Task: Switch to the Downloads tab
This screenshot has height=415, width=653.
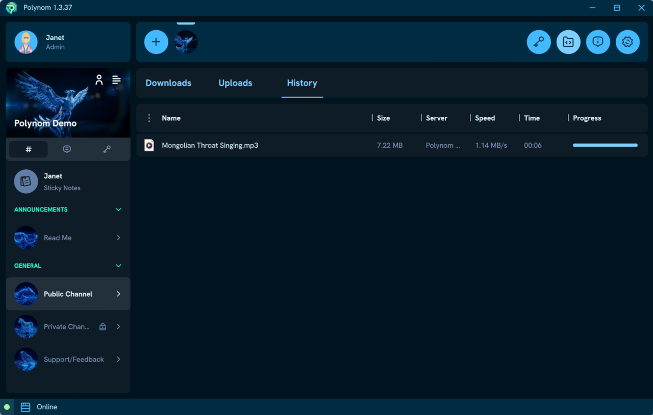Action: coord(168,83)
